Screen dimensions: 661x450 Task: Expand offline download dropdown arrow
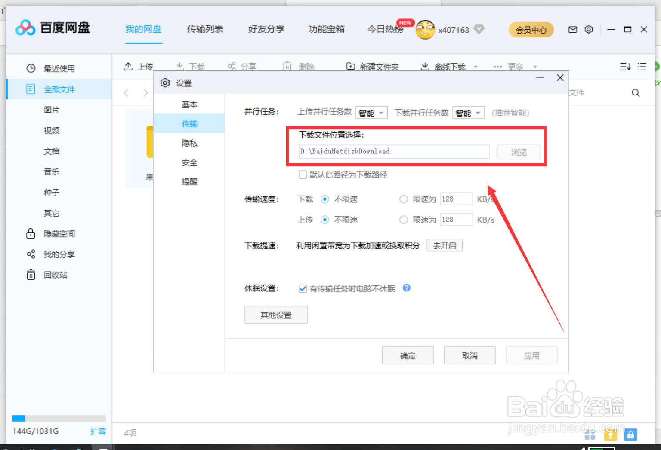[x=476, y=67]
